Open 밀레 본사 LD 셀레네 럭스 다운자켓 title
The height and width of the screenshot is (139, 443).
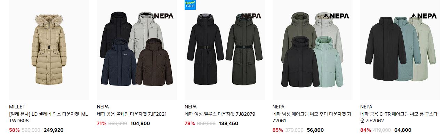coord(48,117)
